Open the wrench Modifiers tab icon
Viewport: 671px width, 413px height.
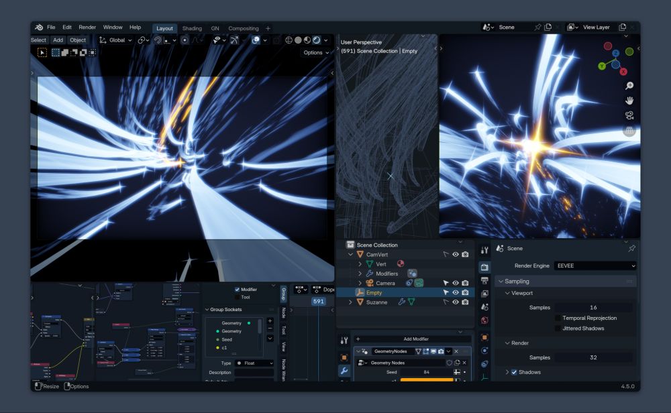point(344,371)
